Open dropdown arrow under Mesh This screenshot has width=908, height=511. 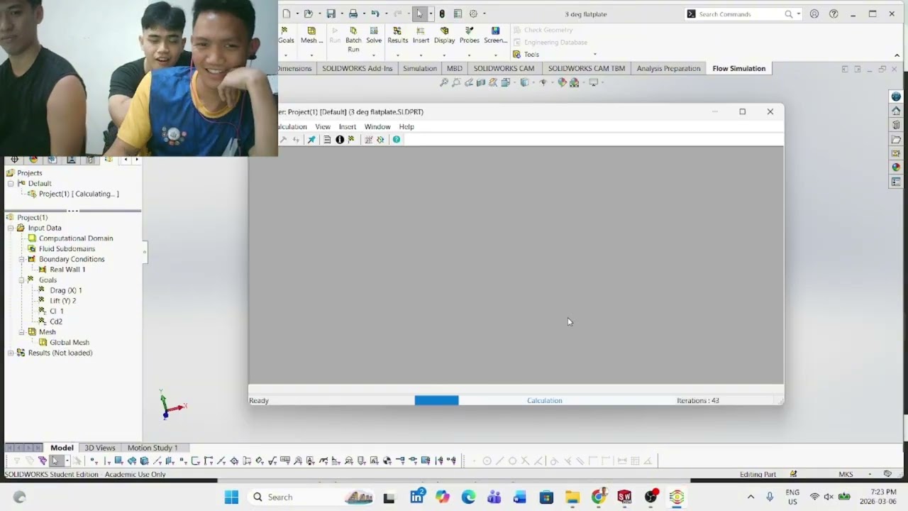pos(311,55)
